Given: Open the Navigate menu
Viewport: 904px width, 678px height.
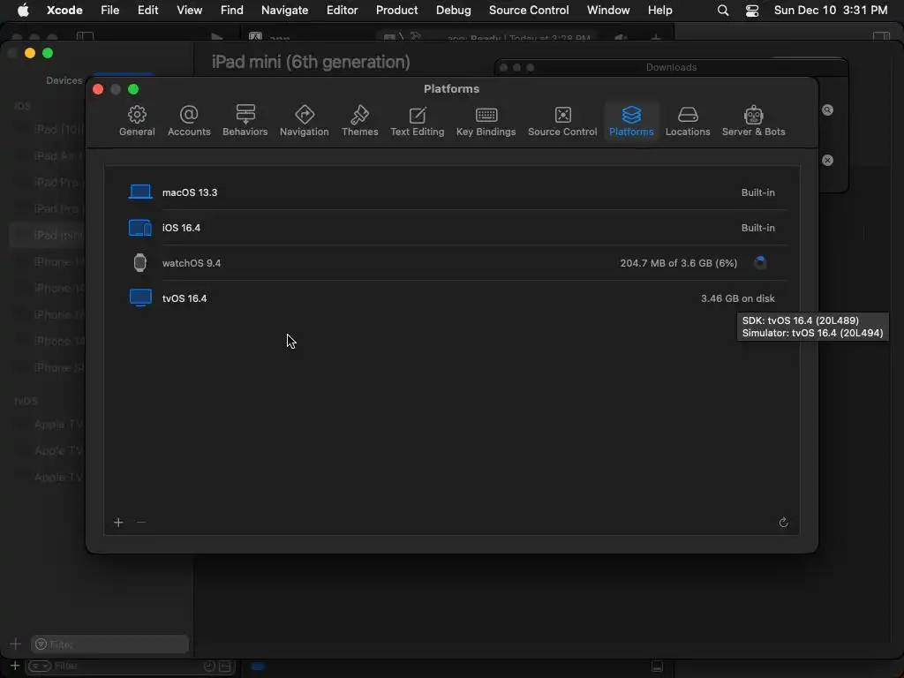Looking at the screenshot, I should pos(284,10).
